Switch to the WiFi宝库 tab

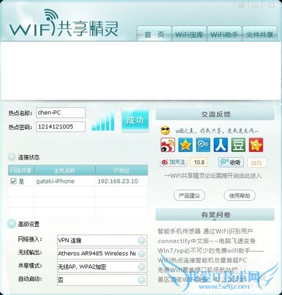(x=190, y=34)
